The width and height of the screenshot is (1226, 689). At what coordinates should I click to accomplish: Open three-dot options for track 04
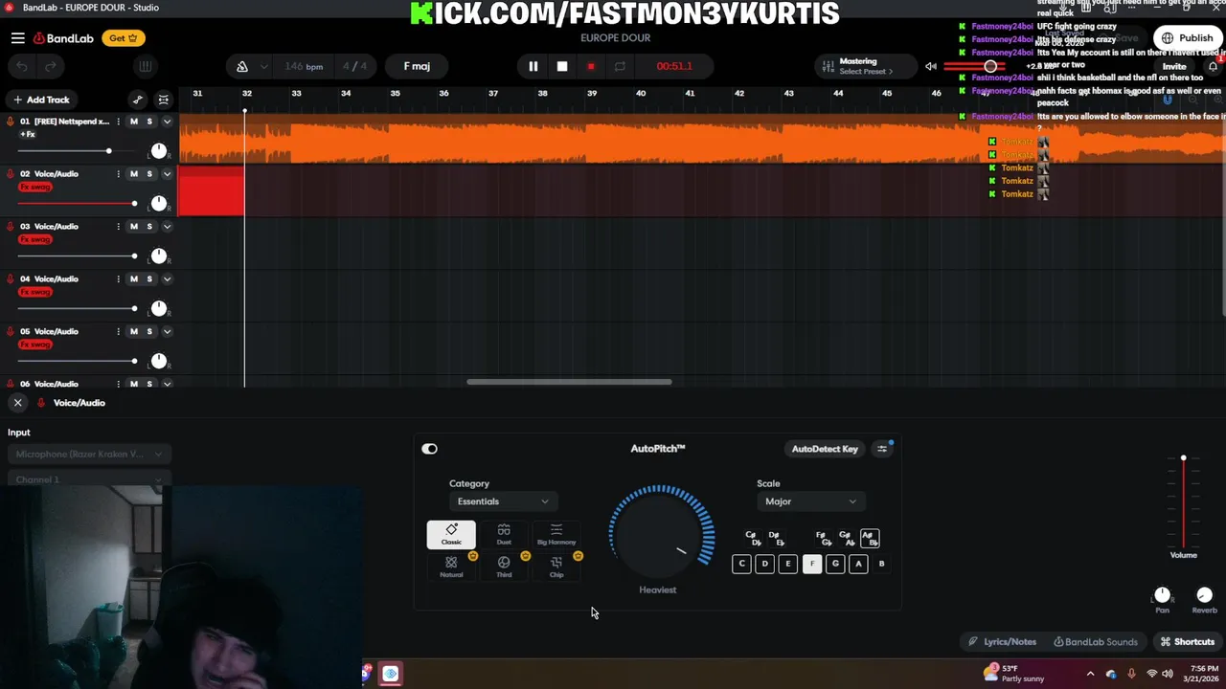[x=119, y=279]
